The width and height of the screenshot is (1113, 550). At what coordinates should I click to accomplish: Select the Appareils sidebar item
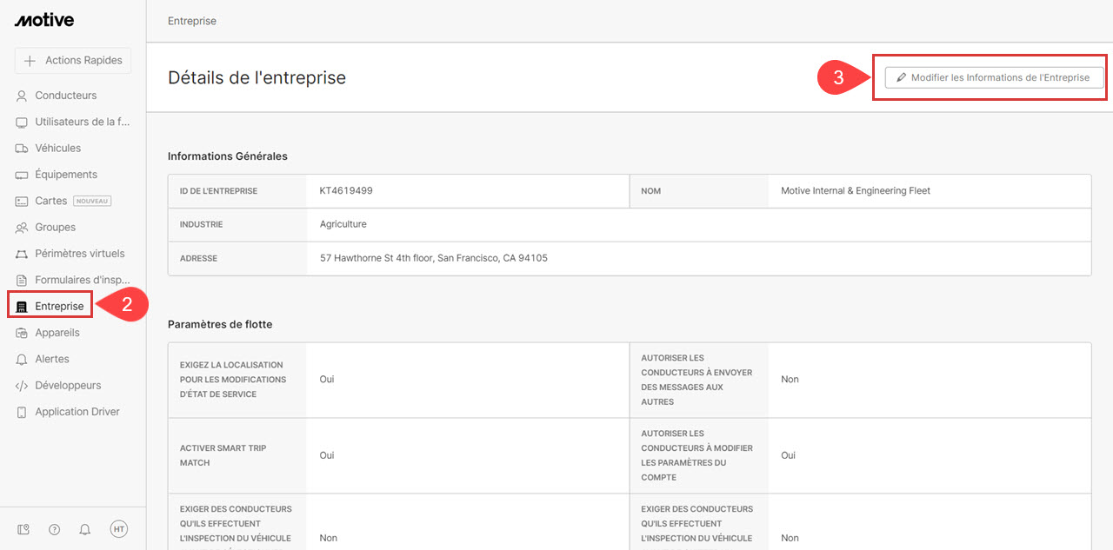pyautogui.click(x=57, y=333)
